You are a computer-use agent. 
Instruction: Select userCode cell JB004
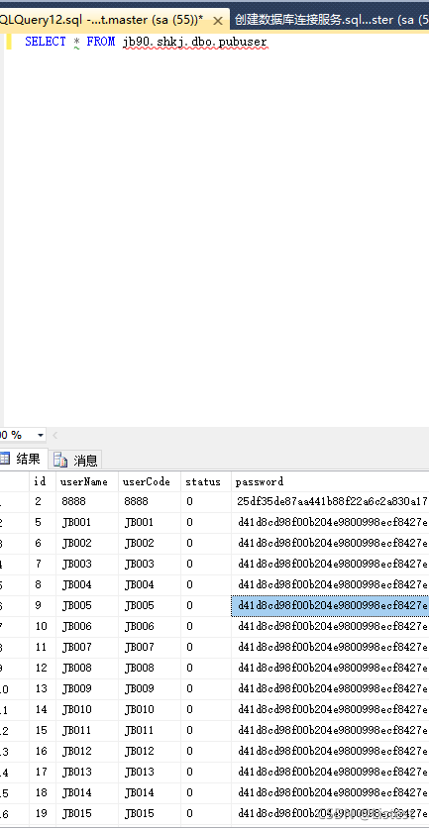tap(150, 585)
